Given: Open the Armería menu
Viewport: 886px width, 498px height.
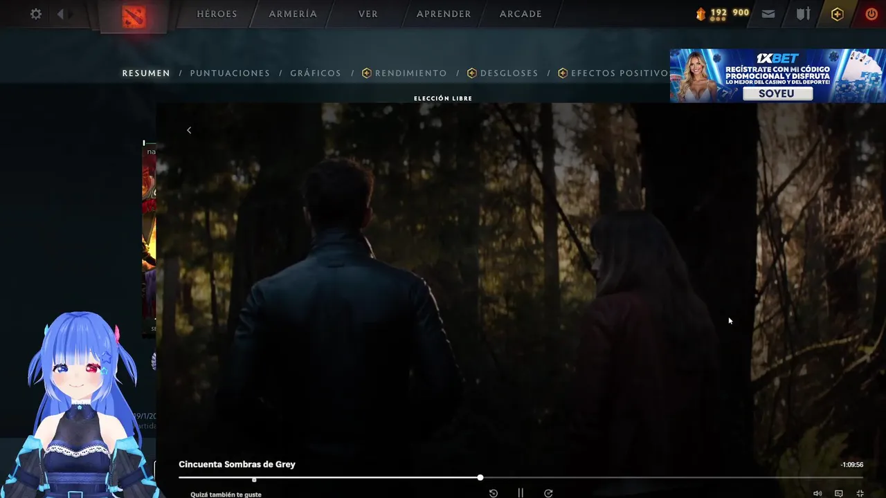Looking at the screenshot, I should click(293, 14).
